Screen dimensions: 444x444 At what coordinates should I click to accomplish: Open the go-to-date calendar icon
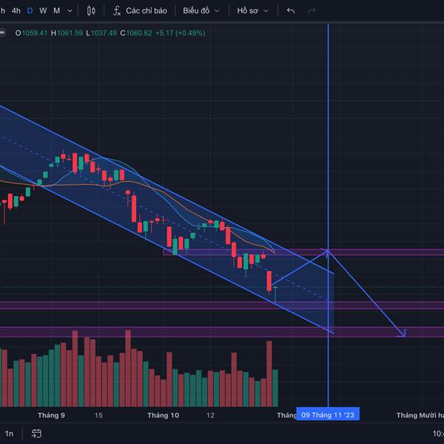[x=36, y=434]
